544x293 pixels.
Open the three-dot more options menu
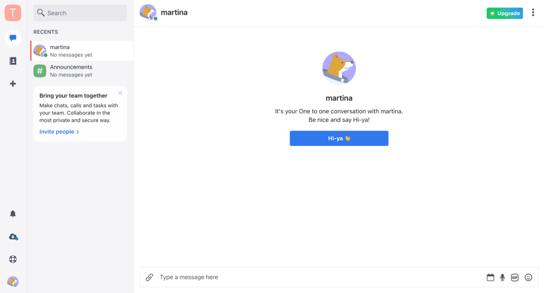click(533, 13)
